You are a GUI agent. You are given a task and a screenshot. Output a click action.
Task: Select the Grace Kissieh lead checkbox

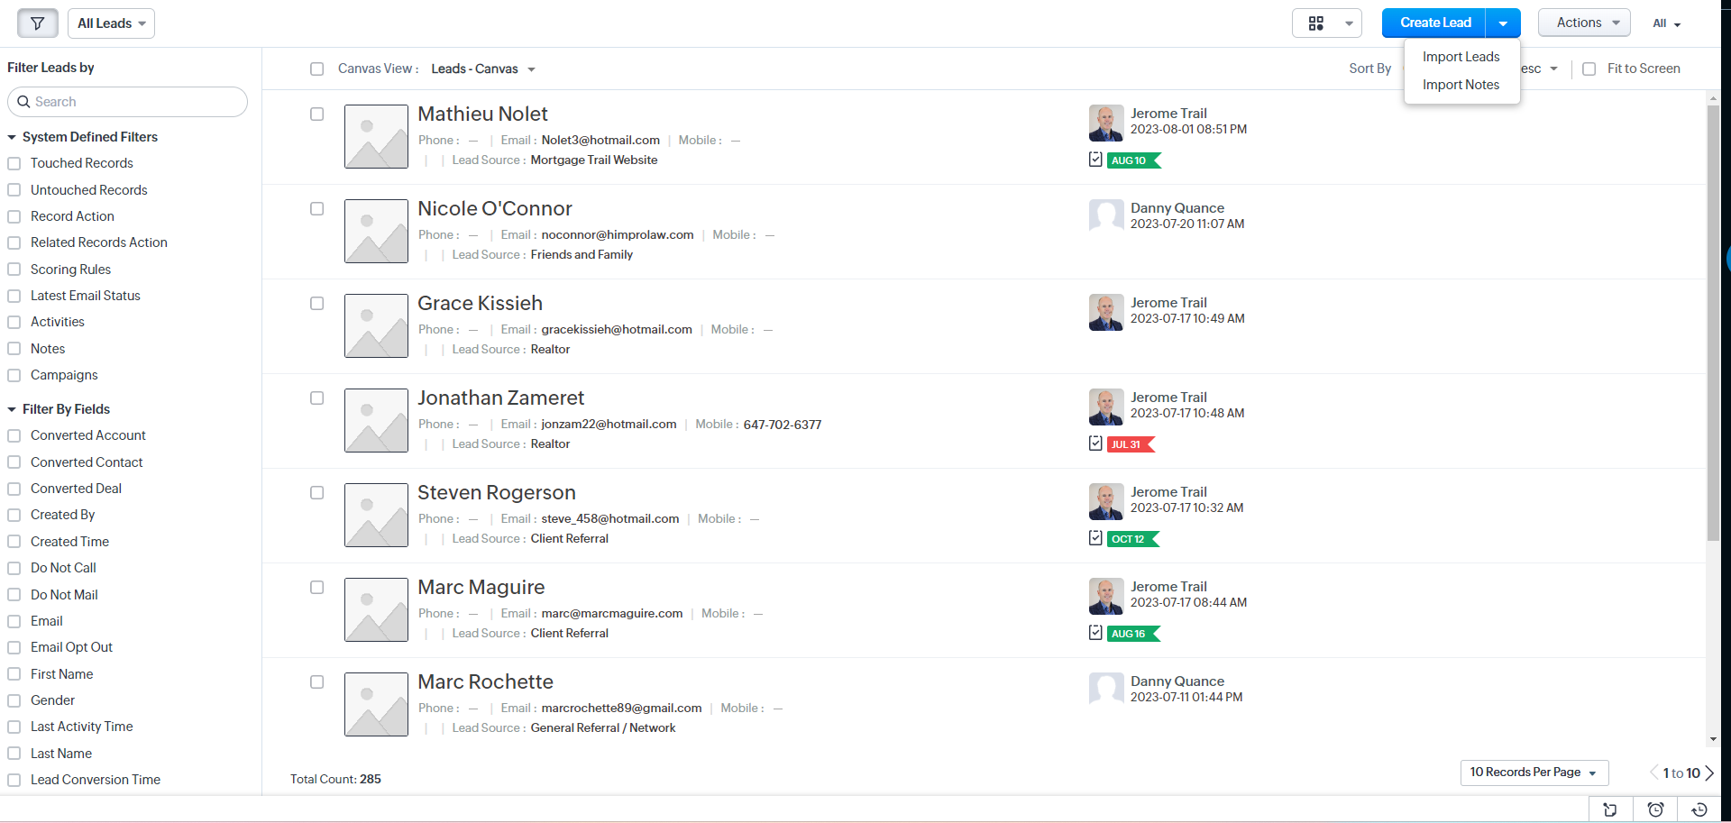coord(317,304)
